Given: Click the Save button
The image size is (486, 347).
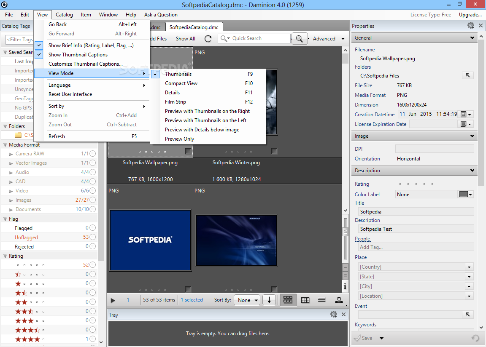Looking at the screenshot, I should pyautogui.click(x=363, y=338).
